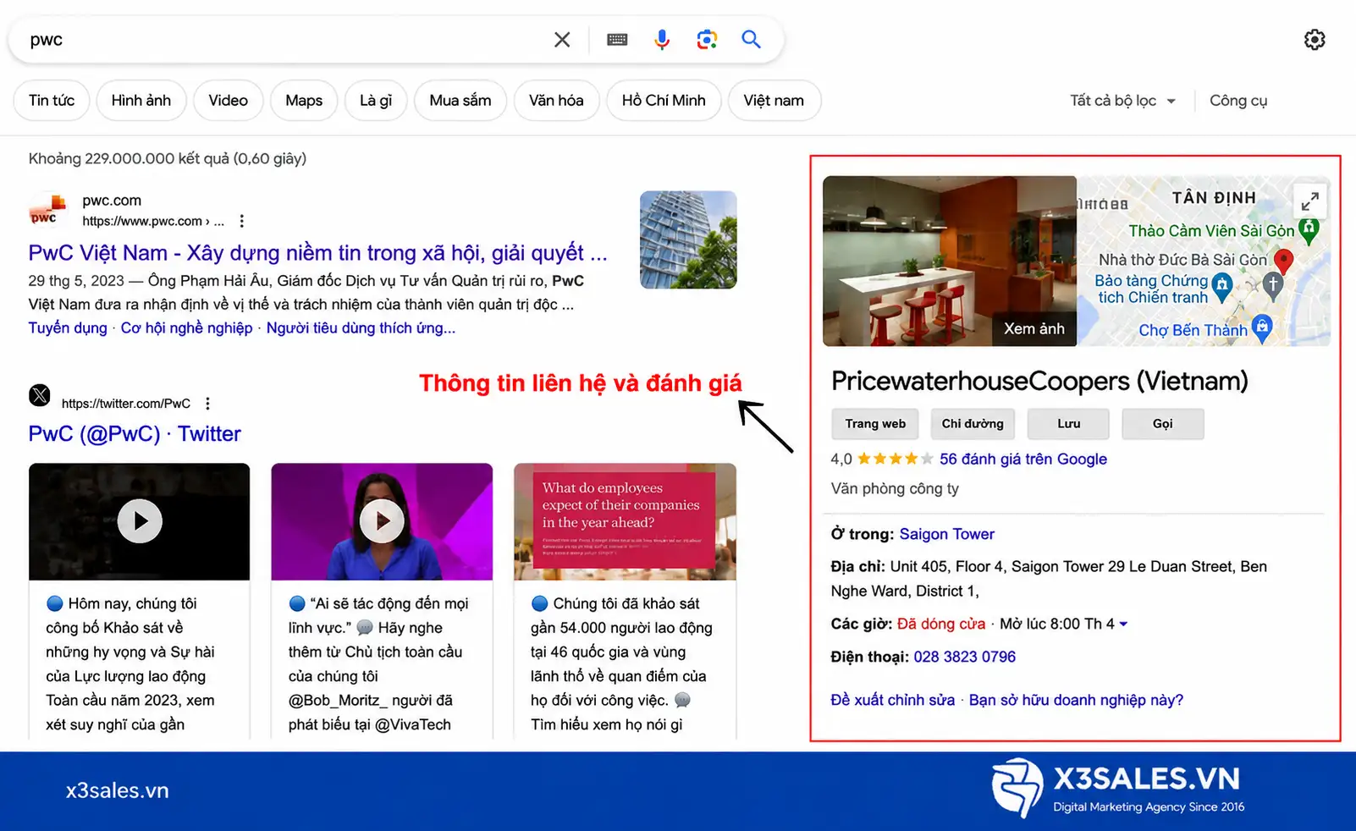
Task: Open Google Lens image search icon
Action: tap(707, 40)
